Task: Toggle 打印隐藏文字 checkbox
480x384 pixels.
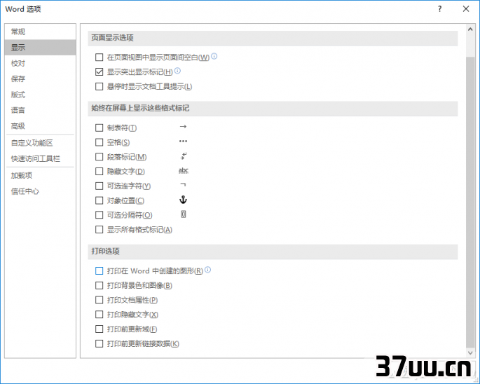Action: [x=100, y=315]
